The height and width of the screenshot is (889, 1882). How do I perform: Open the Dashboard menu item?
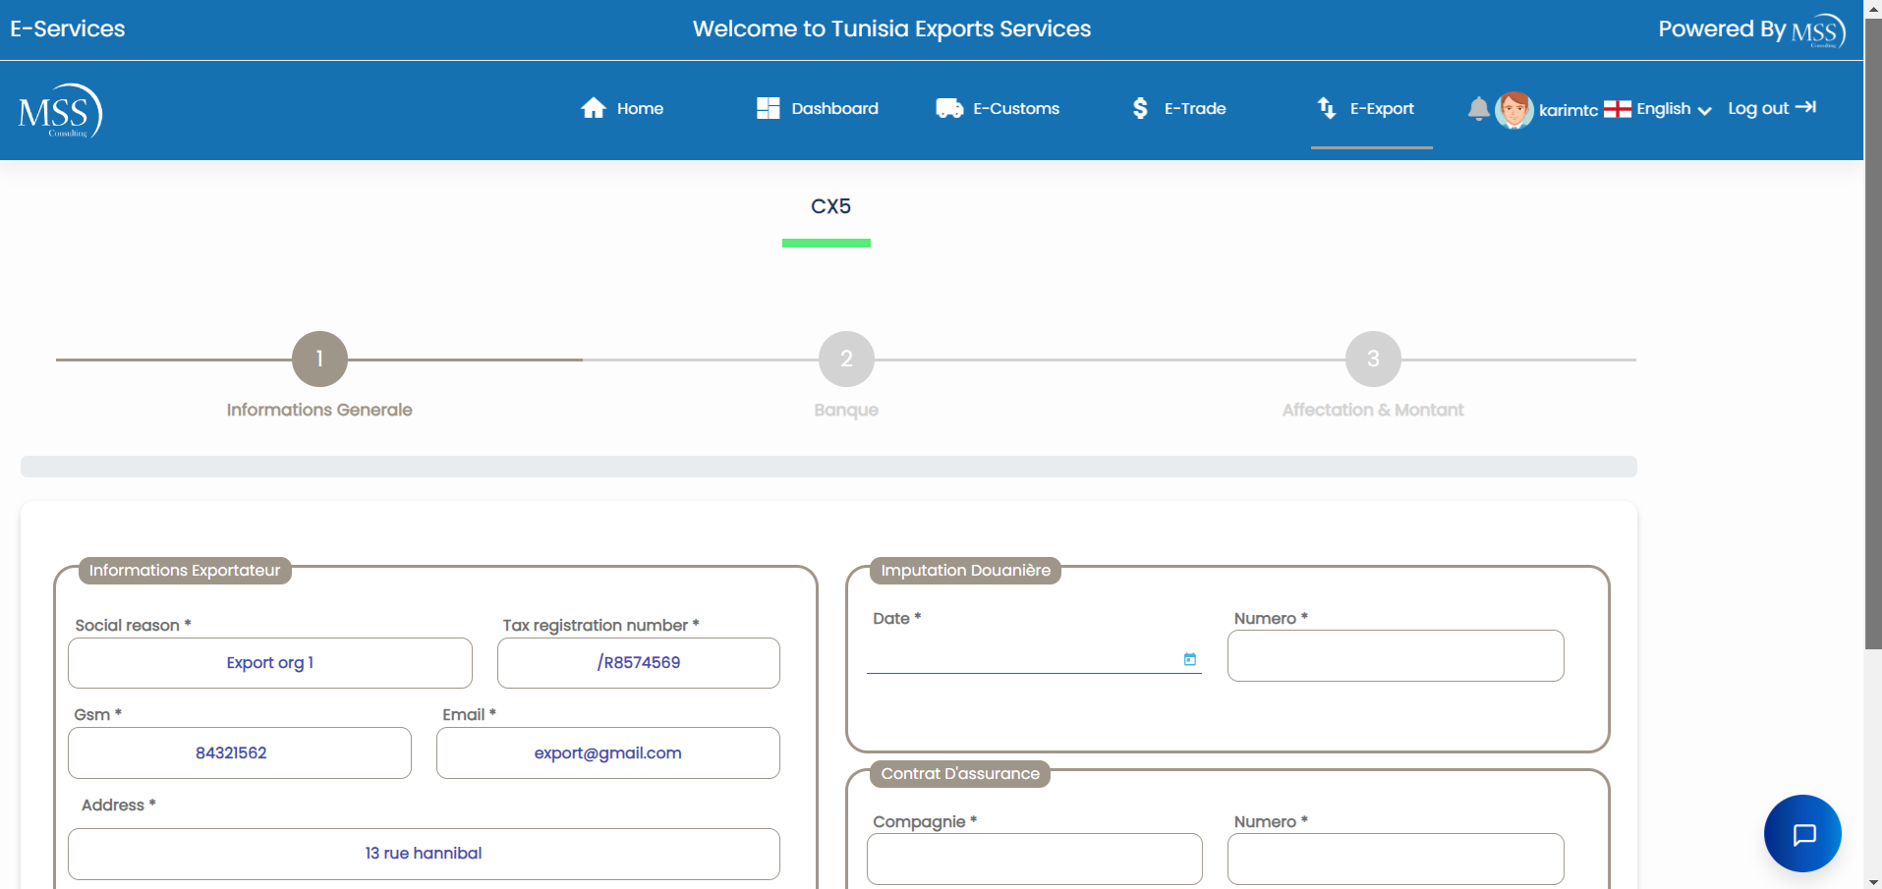coord(834,108)
